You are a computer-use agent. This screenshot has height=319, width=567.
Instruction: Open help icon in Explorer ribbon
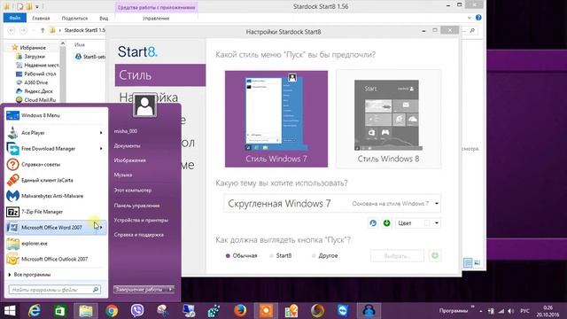[x=478, y=18]
